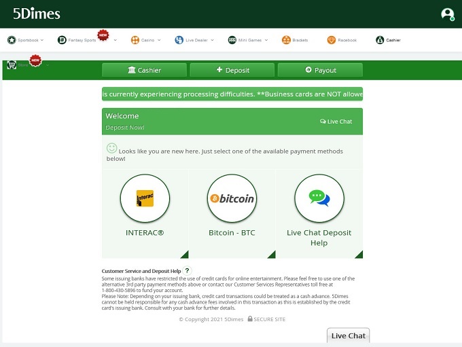The image size is (462, 347).
Task: Select the INTERAC payment method icon
Action: (x=145, y=198)
